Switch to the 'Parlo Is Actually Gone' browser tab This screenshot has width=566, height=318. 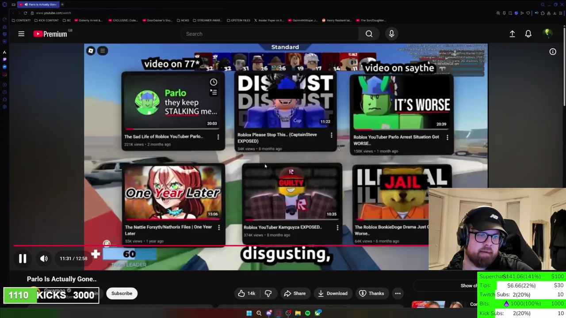click(38, 4)
